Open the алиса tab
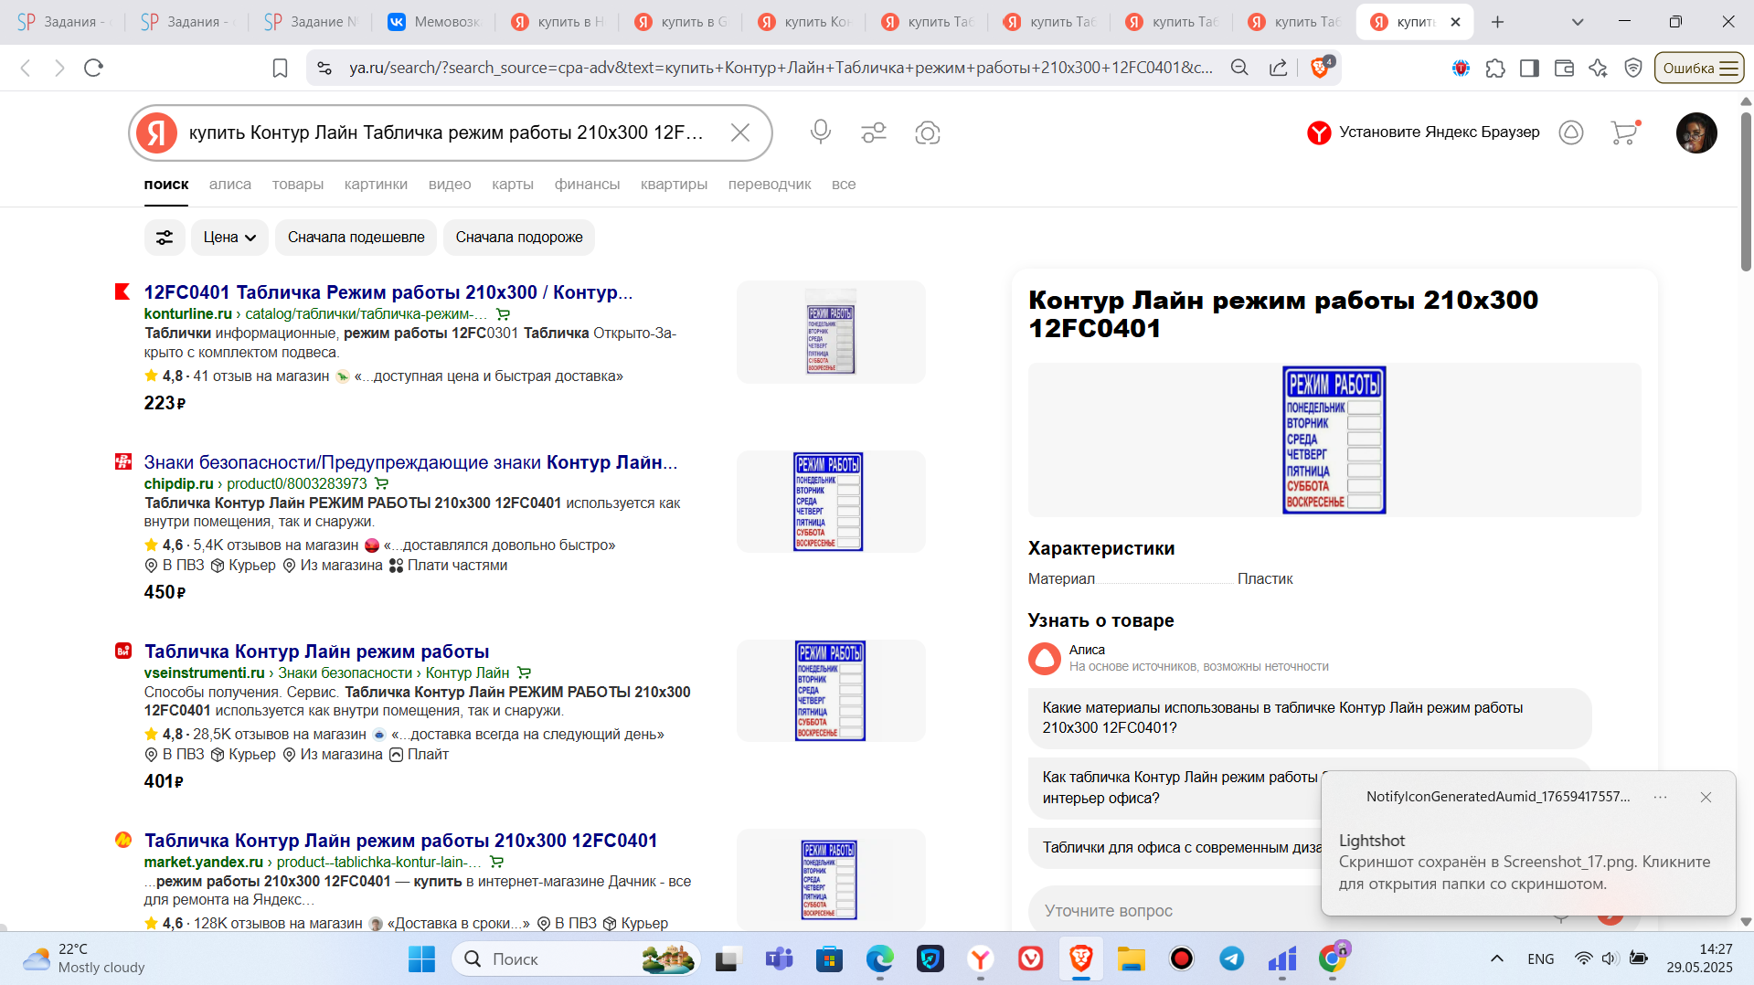This screenshot has width=1754, height=985. coord(230,185)
